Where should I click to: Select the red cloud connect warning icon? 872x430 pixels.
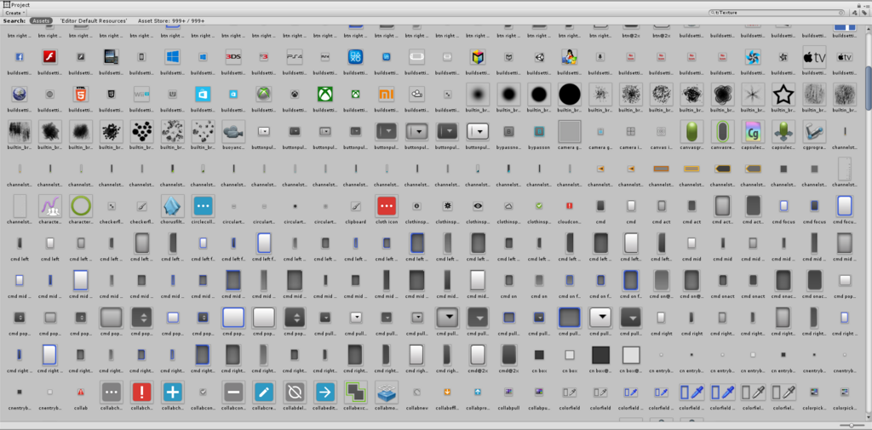coord(569,206)
